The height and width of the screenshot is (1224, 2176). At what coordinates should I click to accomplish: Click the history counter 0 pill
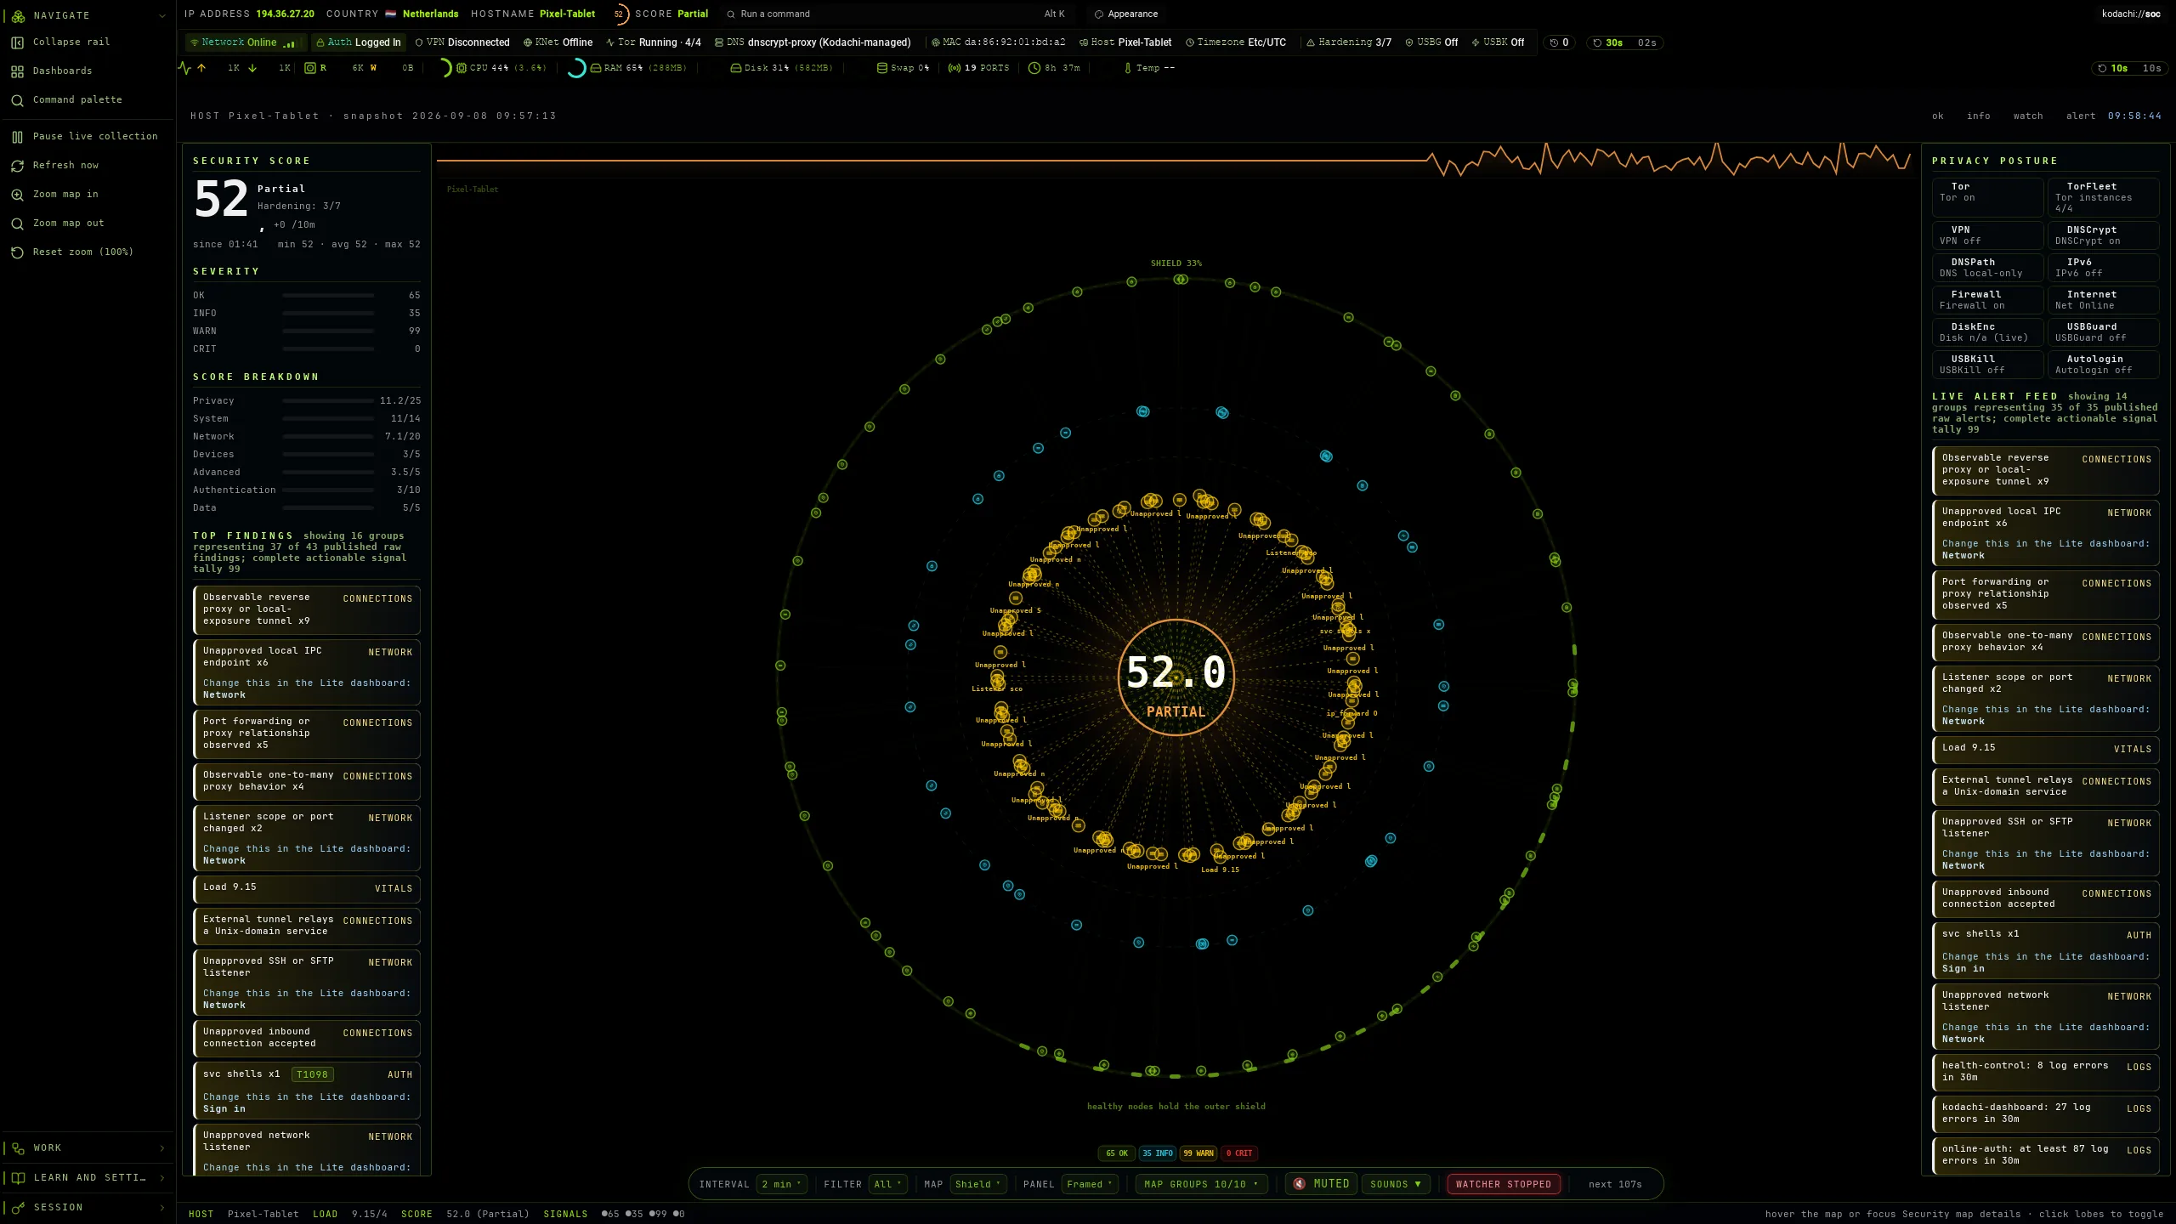pyautogui.click(x=1560, y=42)
